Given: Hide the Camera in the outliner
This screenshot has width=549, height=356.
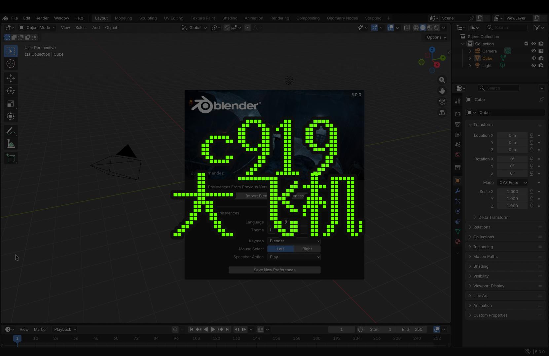Looking at the screenshot, I should coord(533,51).
